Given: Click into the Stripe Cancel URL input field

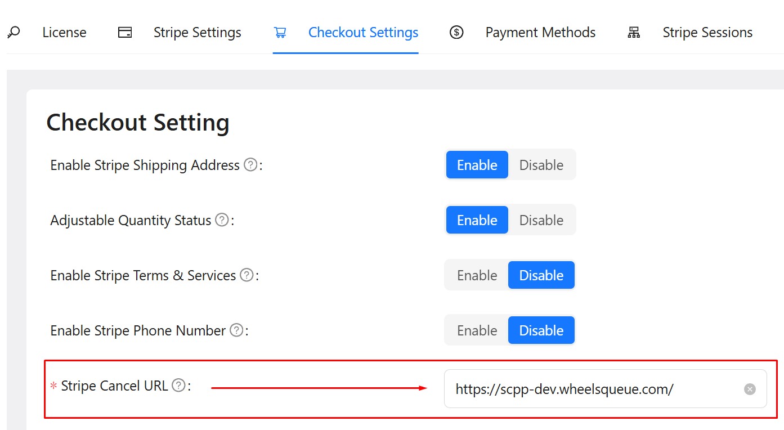Looking at the screenshot, I should [x=591, y=389].
